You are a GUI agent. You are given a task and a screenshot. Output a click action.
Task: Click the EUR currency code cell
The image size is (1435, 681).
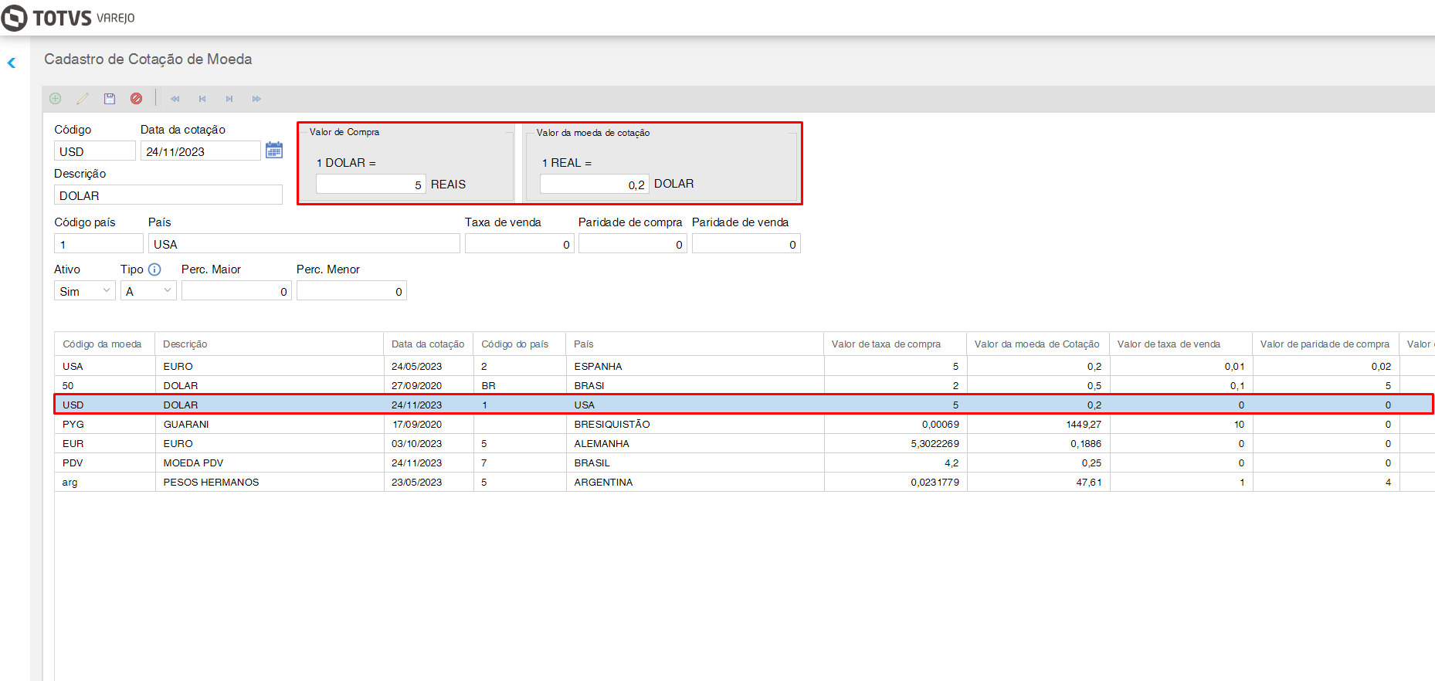(105, 443)
